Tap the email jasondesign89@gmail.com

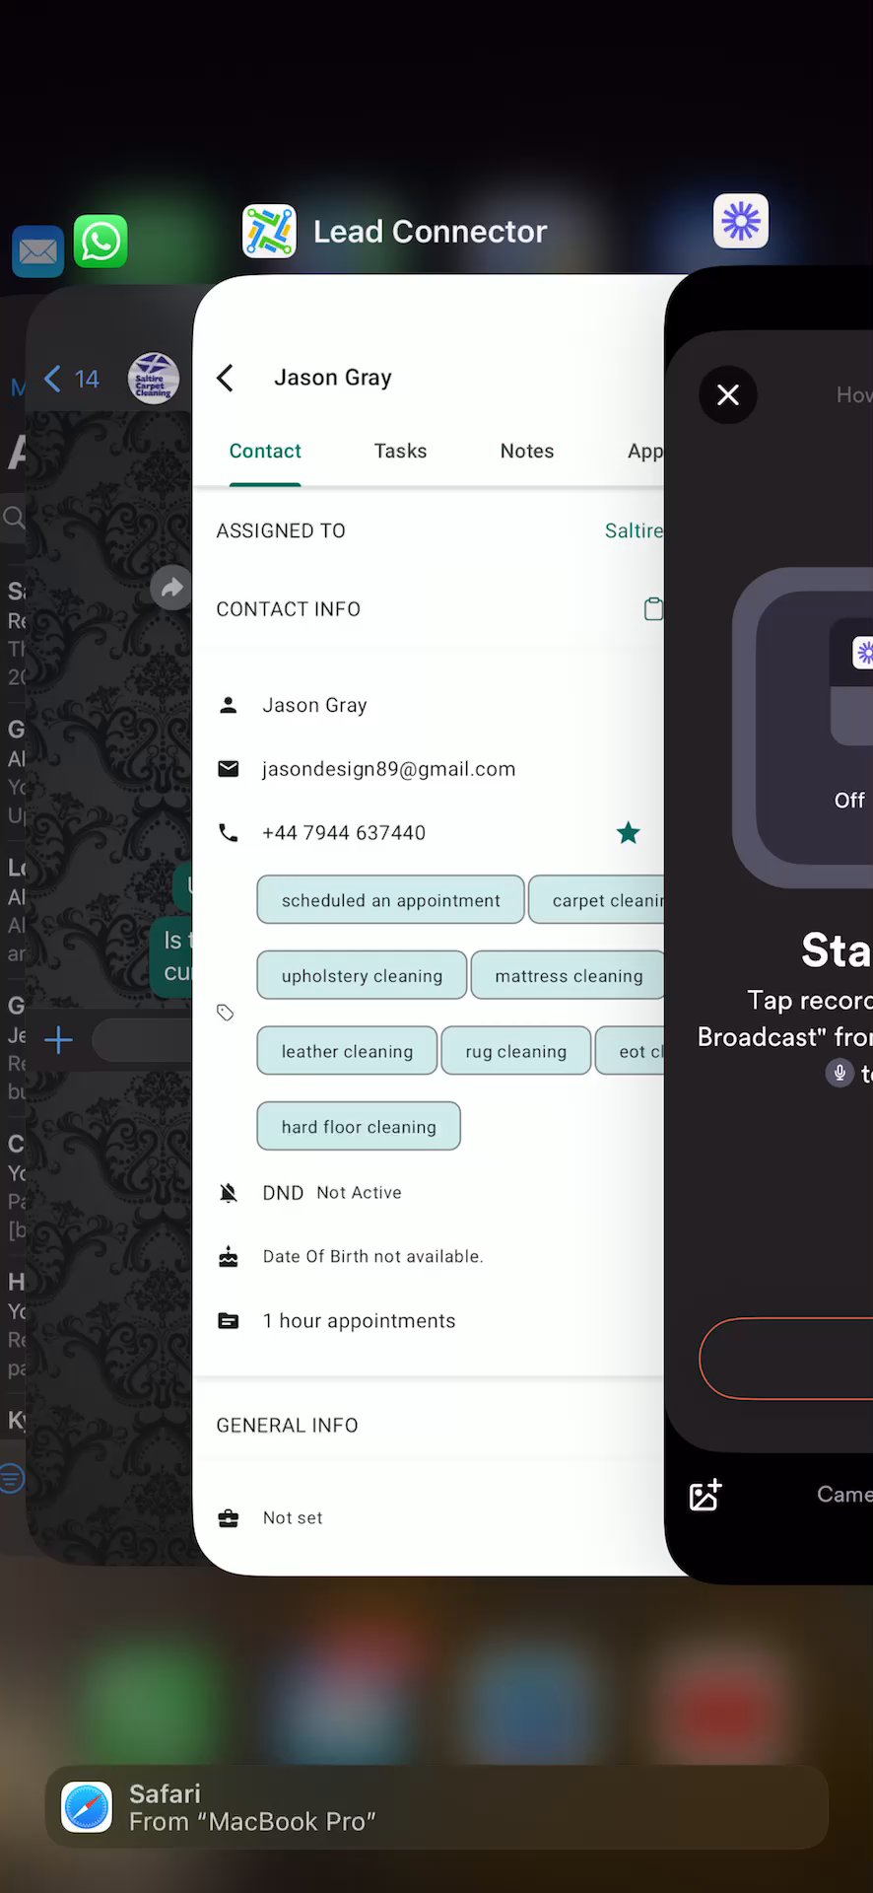pos(389,769)
